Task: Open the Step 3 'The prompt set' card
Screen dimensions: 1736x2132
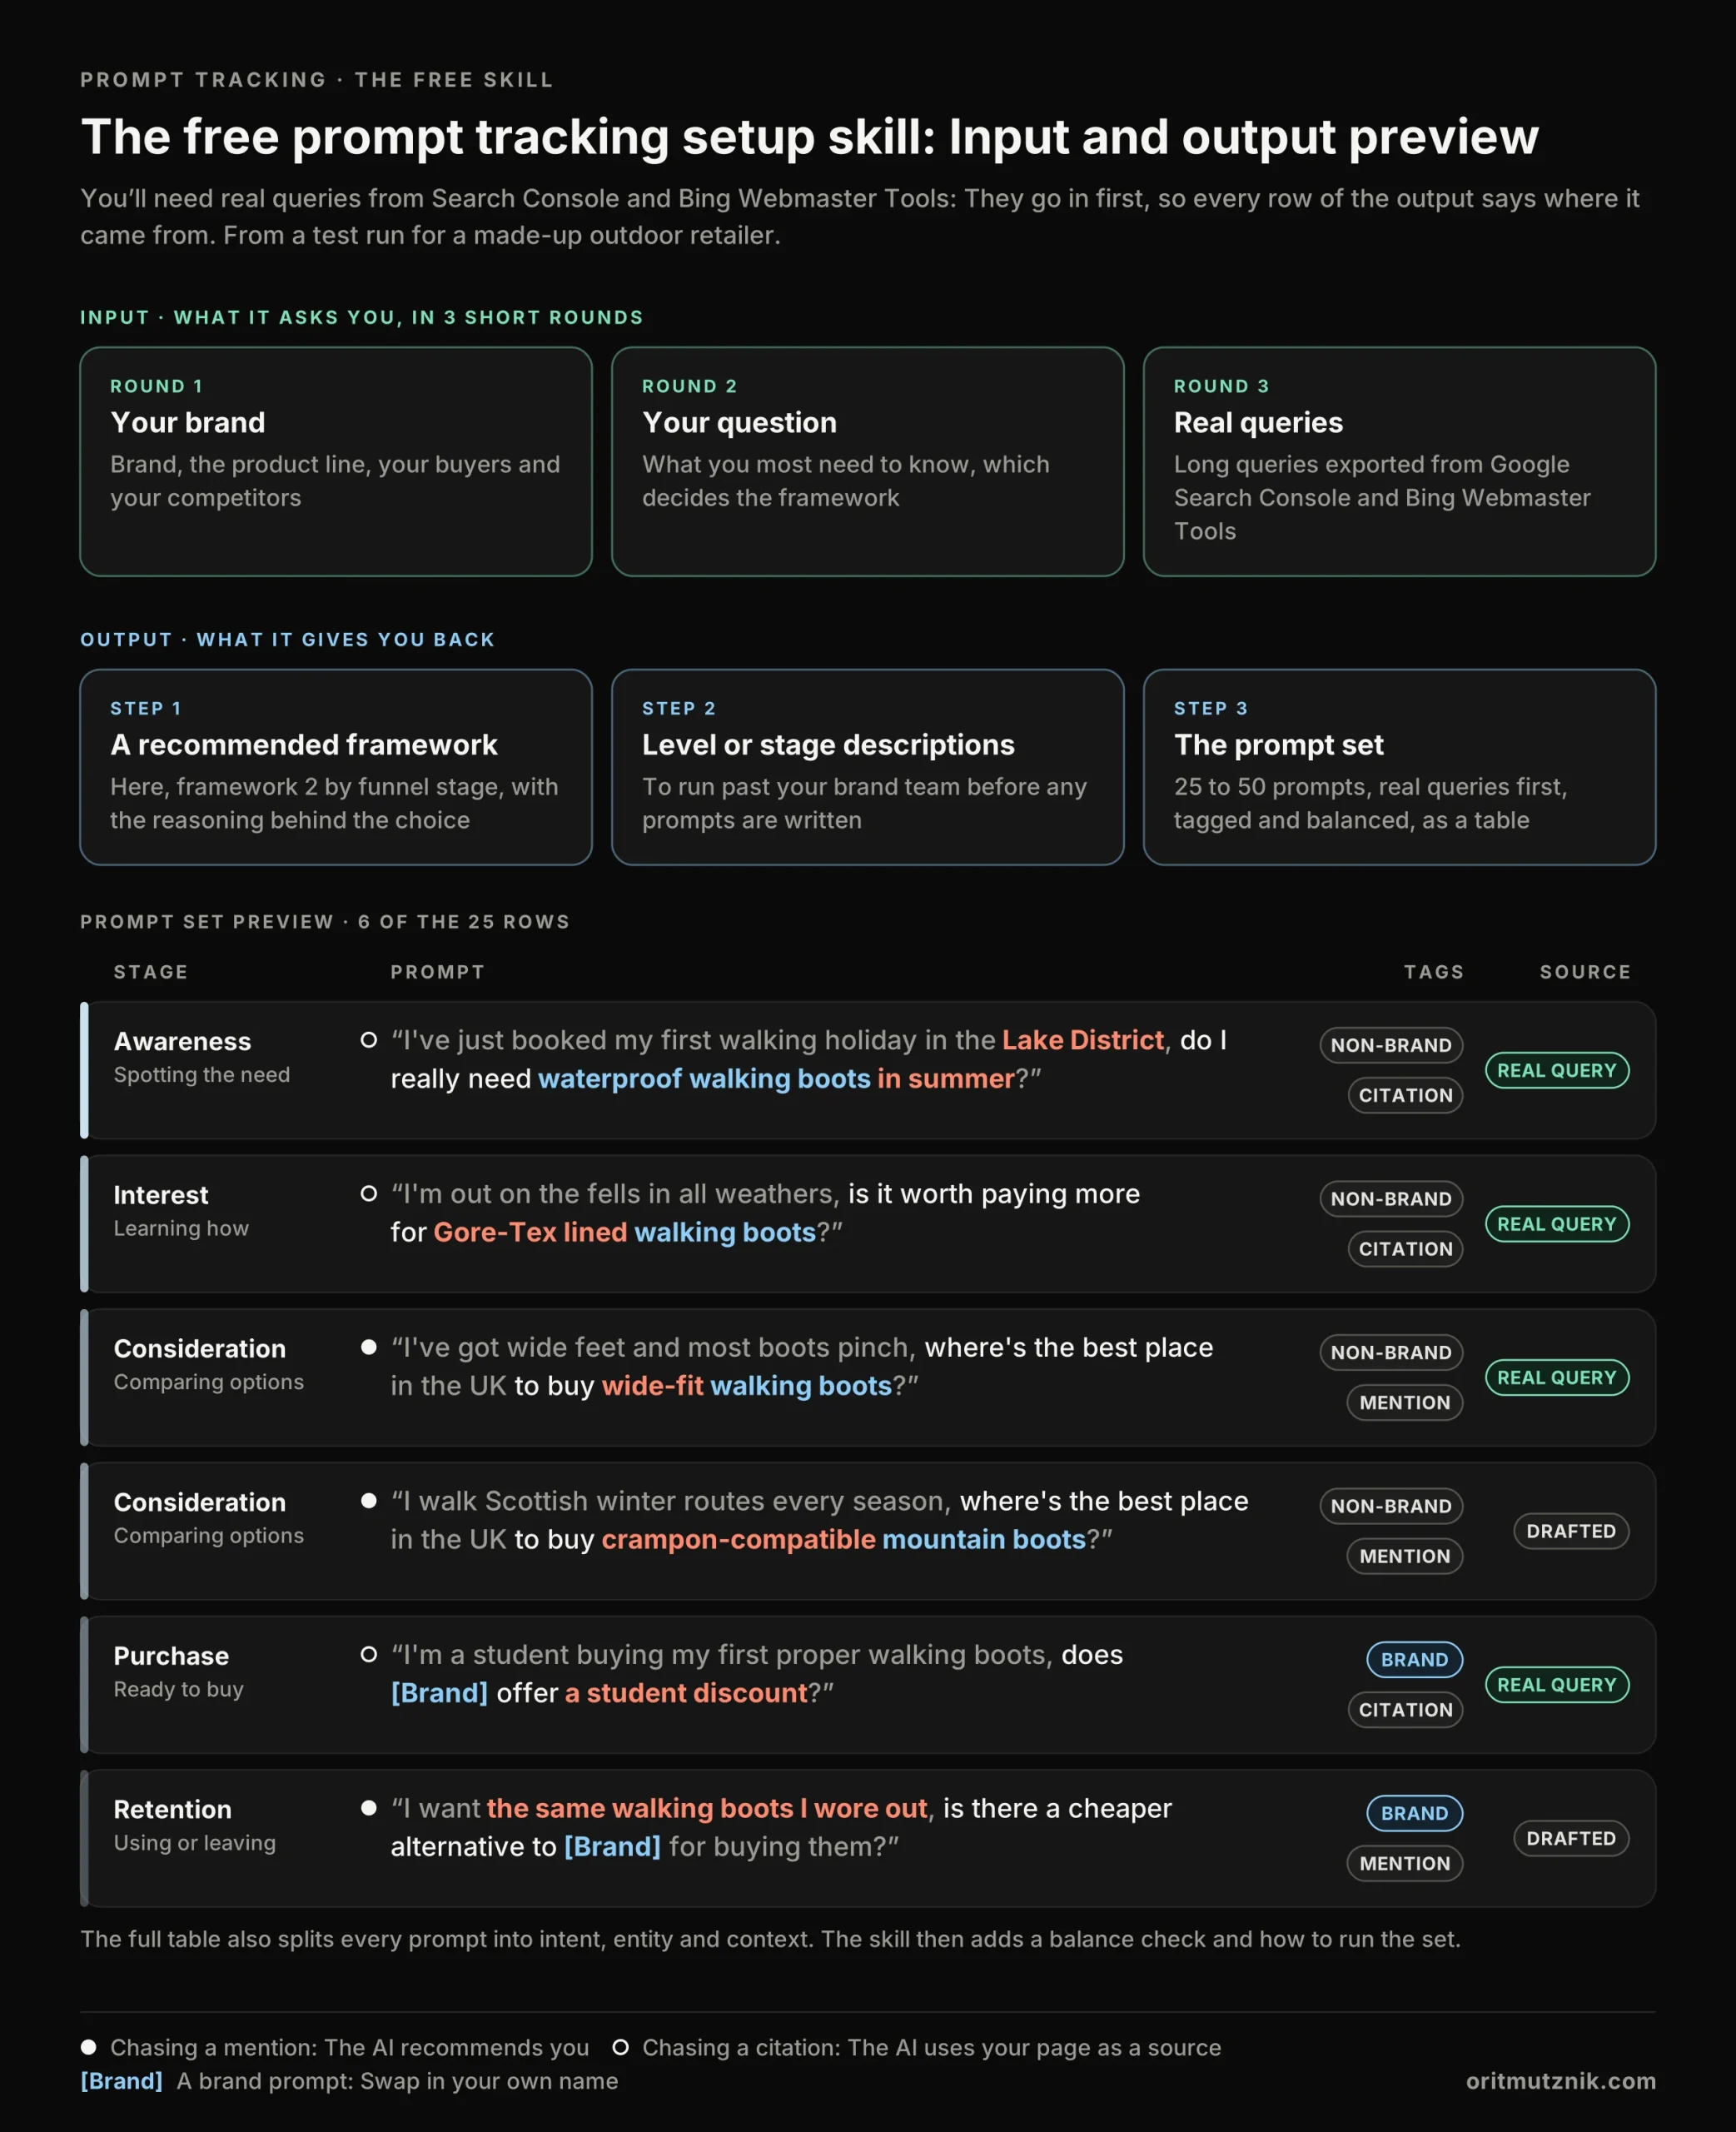Action: pyautogui.click(x=1400, y=767)
